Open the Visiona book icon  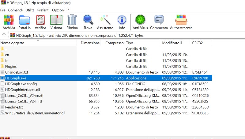pyautogui.click(x=56, y=20)
